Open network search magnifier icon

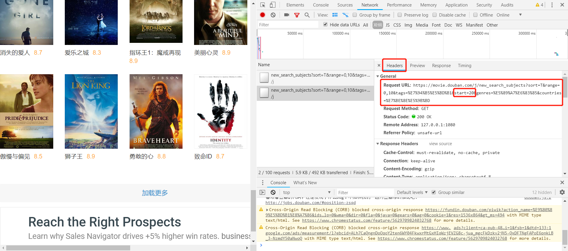(307, 15)
